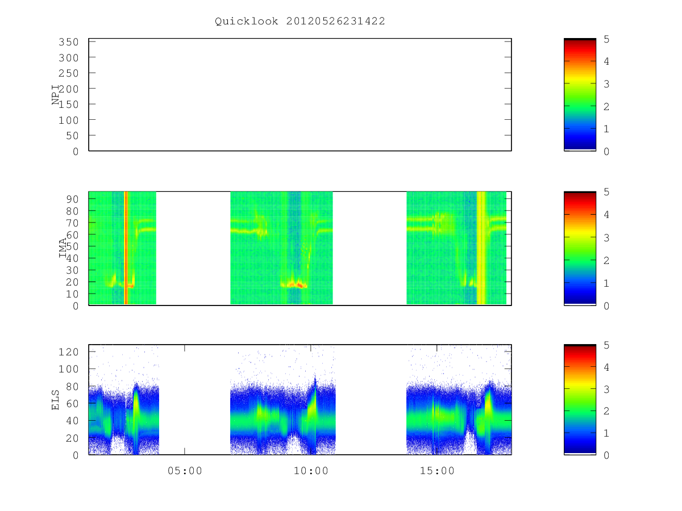
Task: Click the 15:00 time tick label
Action: [437, 471]
